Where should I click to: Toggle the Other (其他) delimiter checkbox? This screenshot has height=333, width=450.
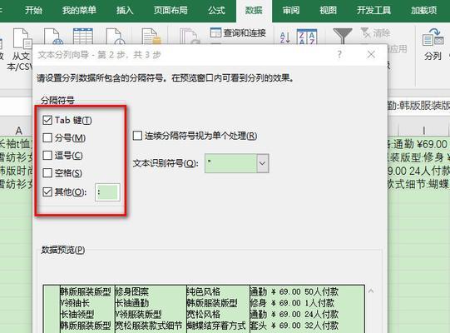click(47, 192)
